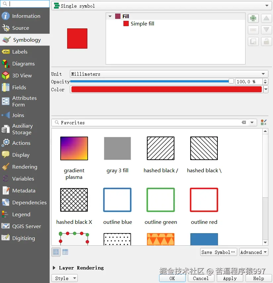Click the red Color bar swatch
The height and width of the screenshot is (283, 273).
[166, 89]
